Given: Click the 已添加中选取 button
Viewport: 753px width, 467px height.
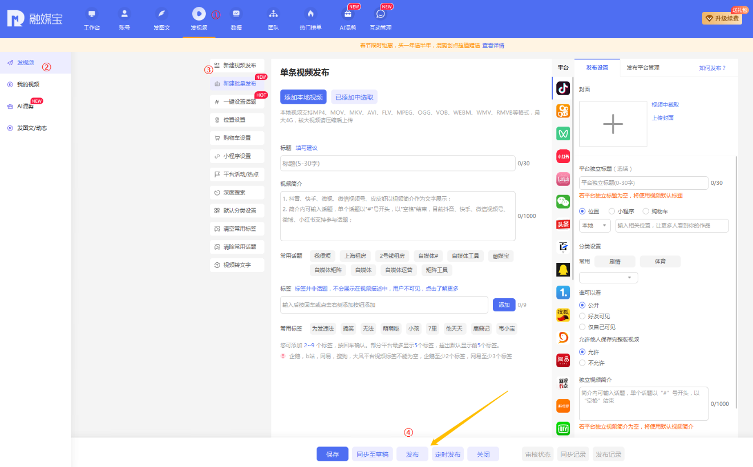Looking at the screenshot, I should coord(354,97).
